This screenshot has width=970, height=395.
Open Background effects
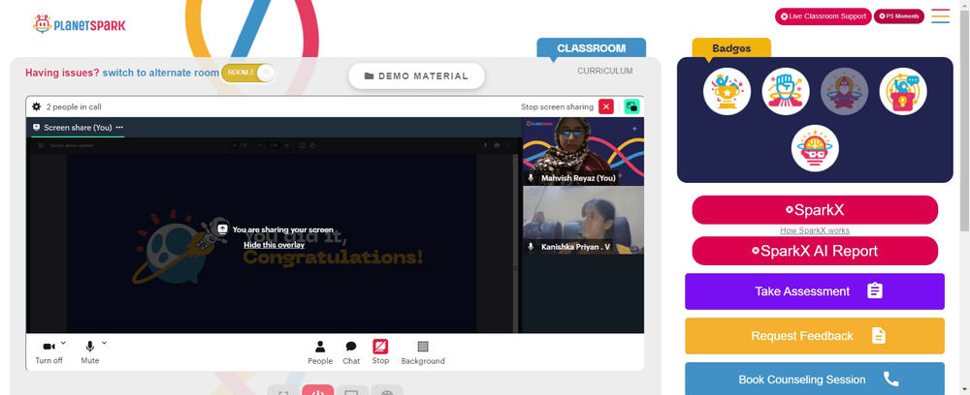click(423, 352)
